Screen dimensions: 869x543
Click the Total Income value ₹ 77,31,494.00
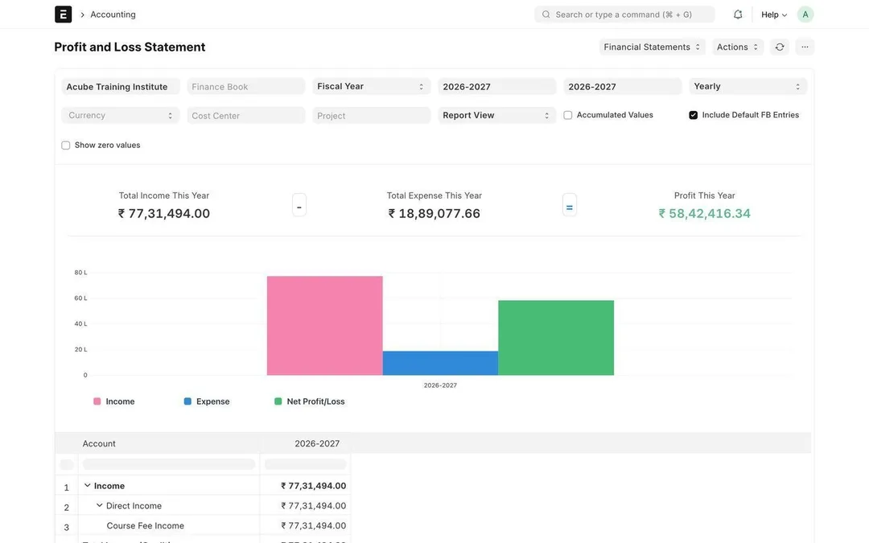pos(164,213)
